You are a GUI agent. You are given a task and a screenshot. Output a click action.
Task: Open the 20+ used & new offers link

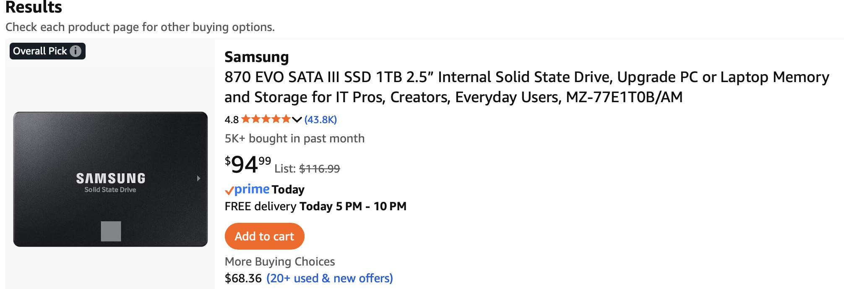[x=330, y=278]
